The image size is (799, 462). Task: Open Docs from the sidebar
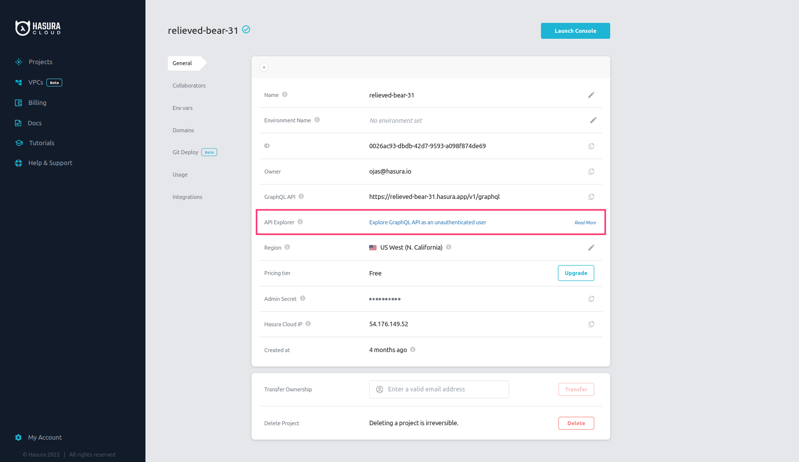click(x=34, y=123)
